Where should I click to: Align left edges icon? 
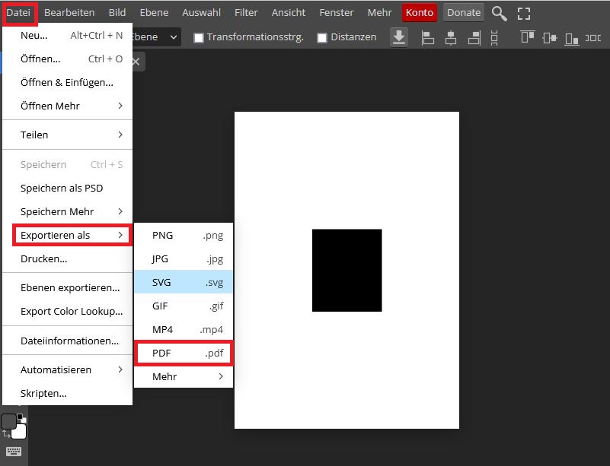(x=428, y=37)
